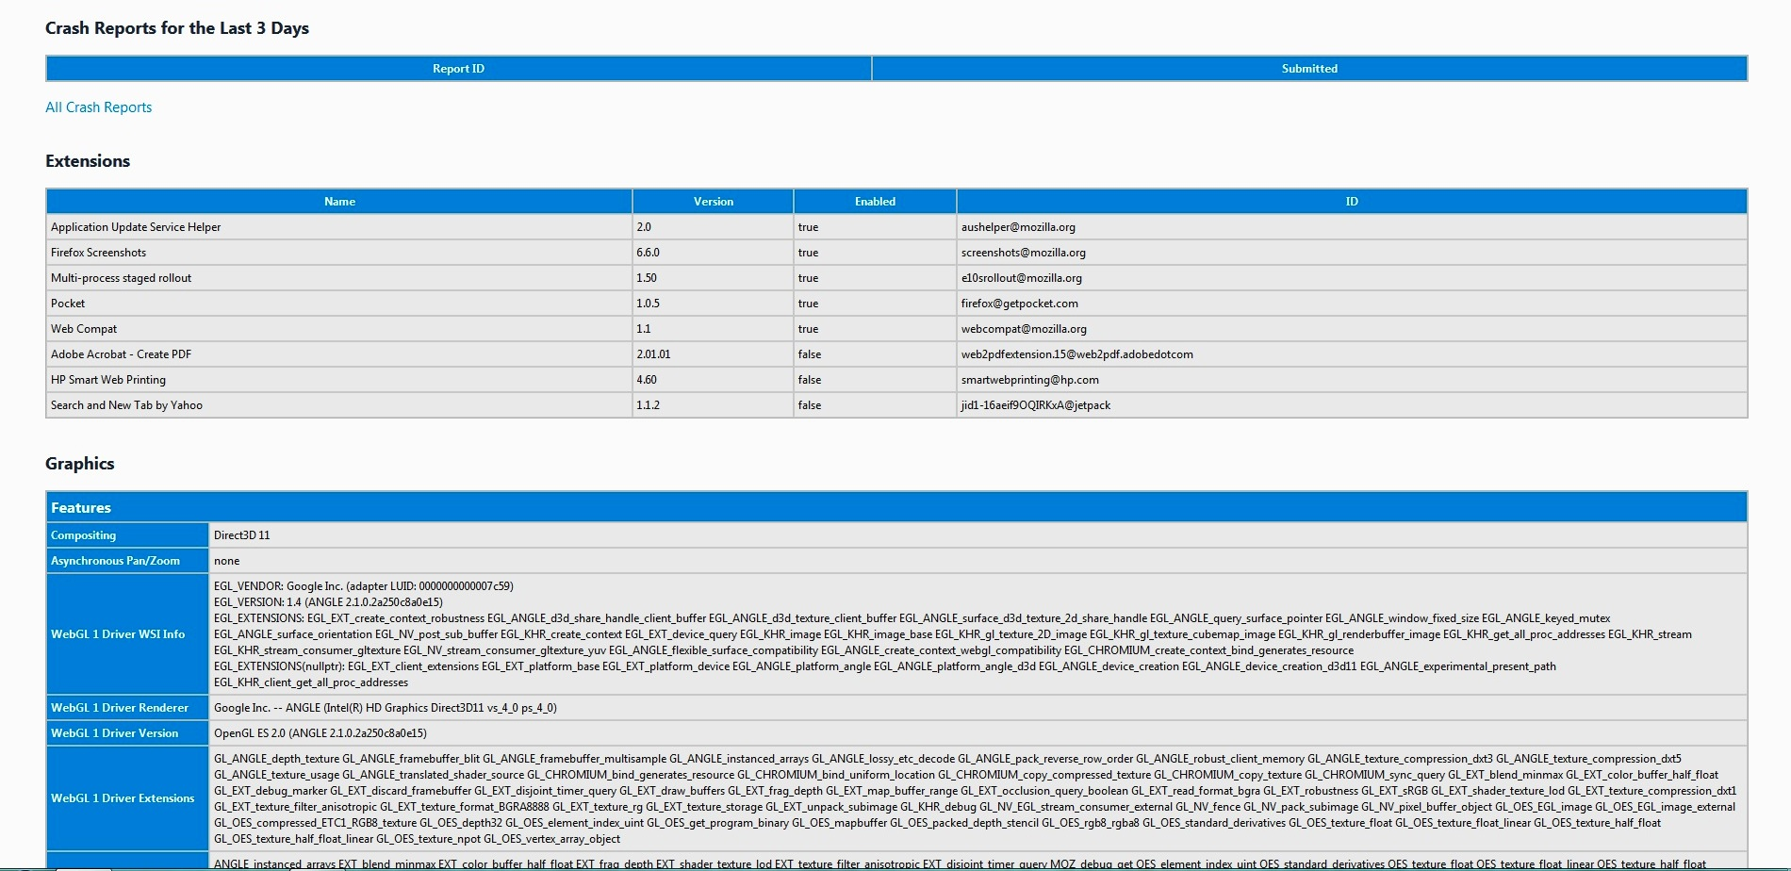This screenshot has height=871, width=1791.
Task: Click the Features table header
Action: coord(896,507)
